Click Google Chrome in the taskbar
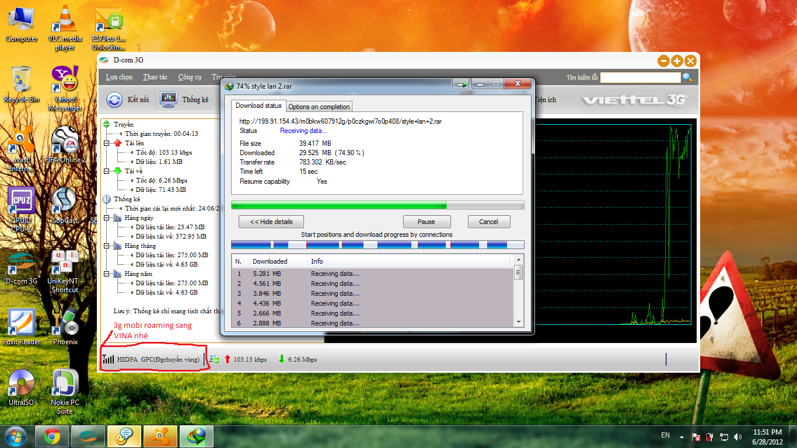797x448 pixels. [x=52, y=436]
